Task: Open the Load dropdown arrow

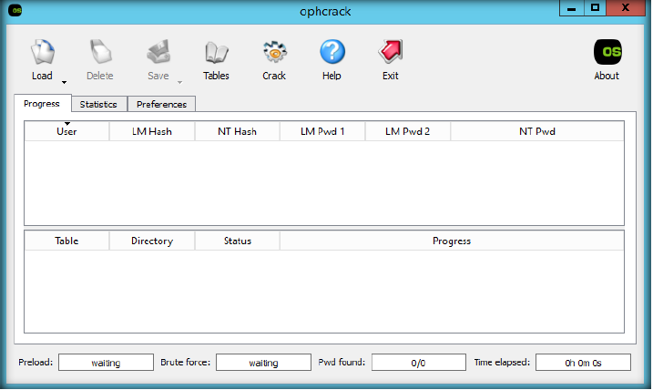Action: [x=64, y=83]
